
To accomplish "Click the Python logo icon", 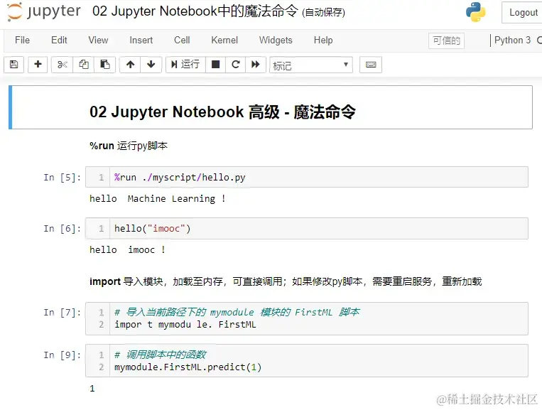I will (x=475, y=12).
